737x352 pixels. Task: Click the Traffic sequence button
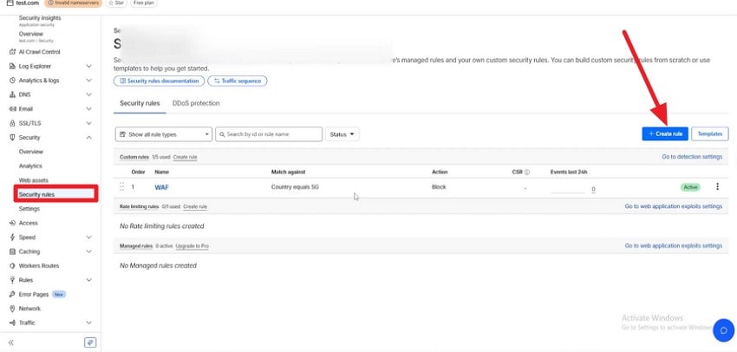coord(238,81)
